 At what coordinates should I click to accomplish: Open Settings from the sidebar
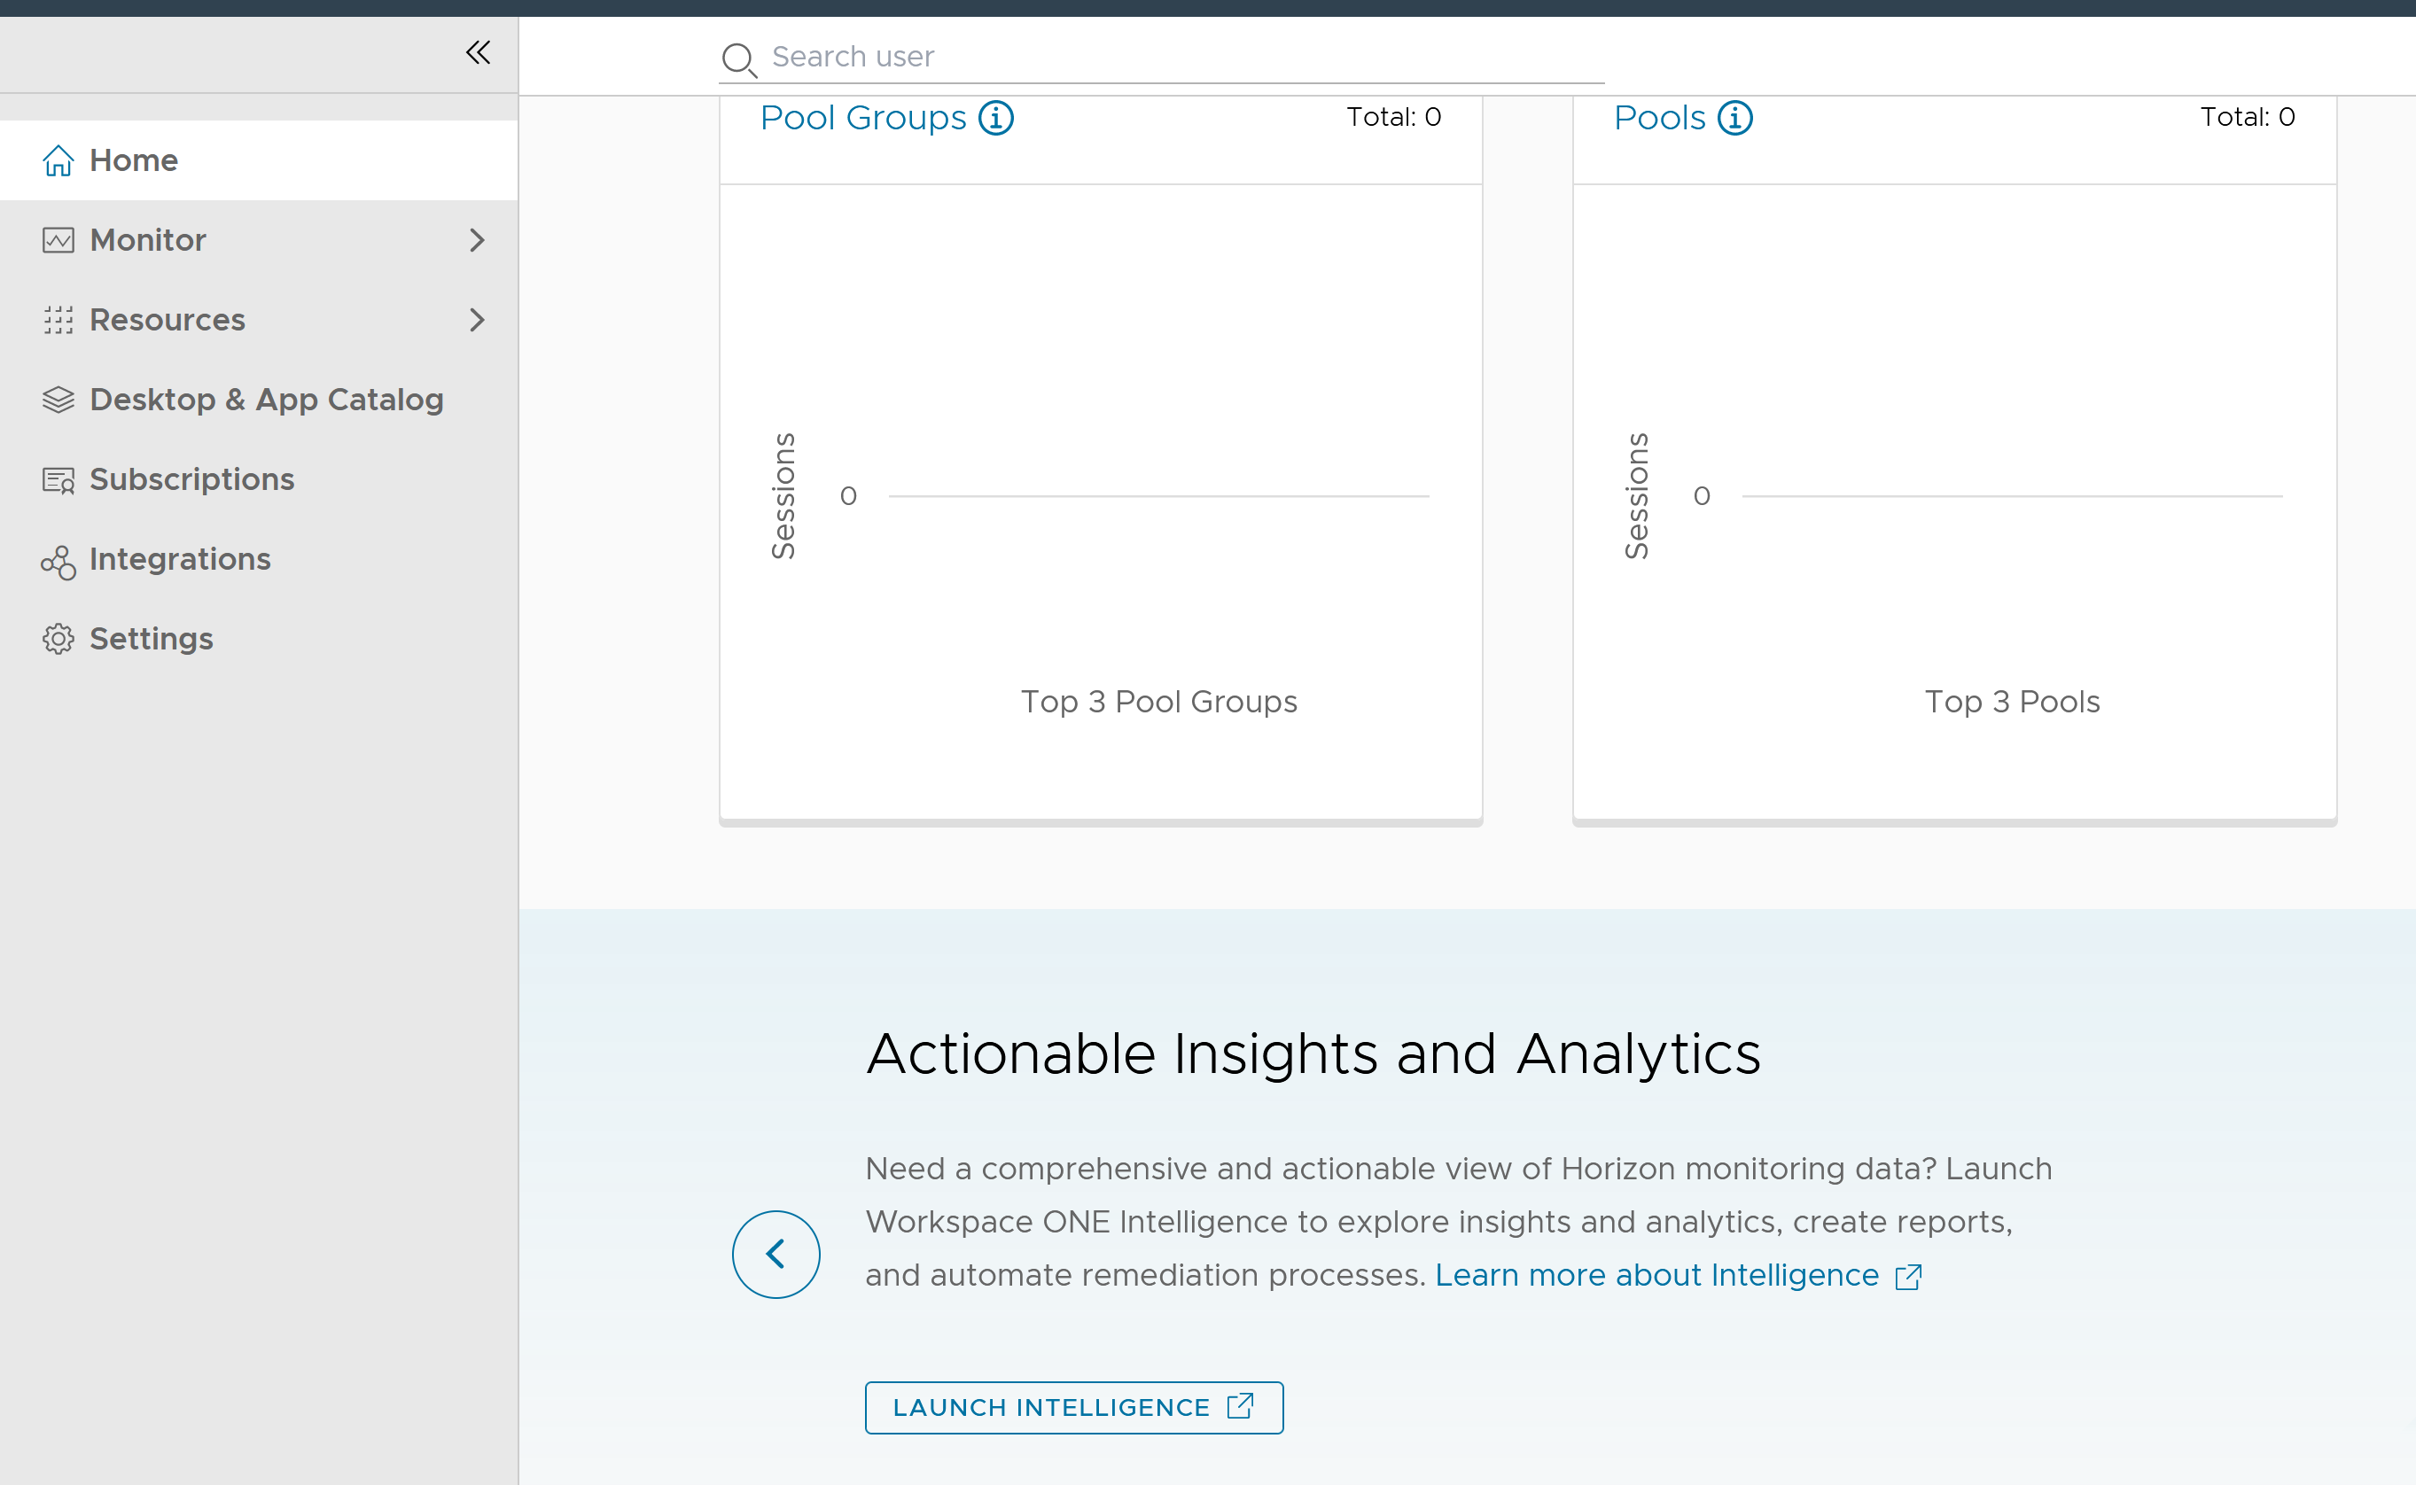click(x=260, y=639)
